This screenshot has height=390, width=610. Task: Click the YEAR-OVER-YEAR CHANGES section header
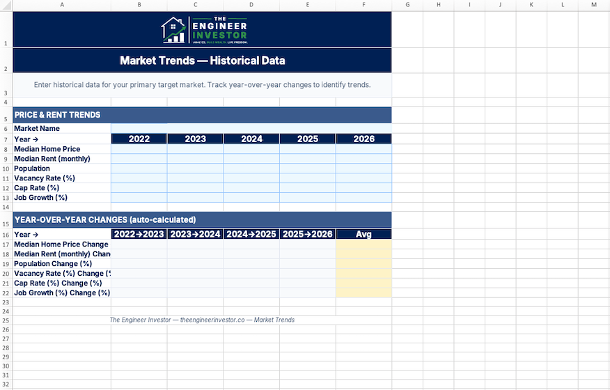point(202,220)
